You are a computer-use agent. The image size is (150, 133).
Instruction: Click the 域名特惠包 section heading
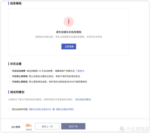pyautogui.click(x=17, y=92)
